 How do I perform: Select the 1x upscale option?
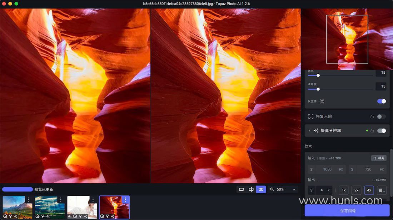click(x=344, y=190)
